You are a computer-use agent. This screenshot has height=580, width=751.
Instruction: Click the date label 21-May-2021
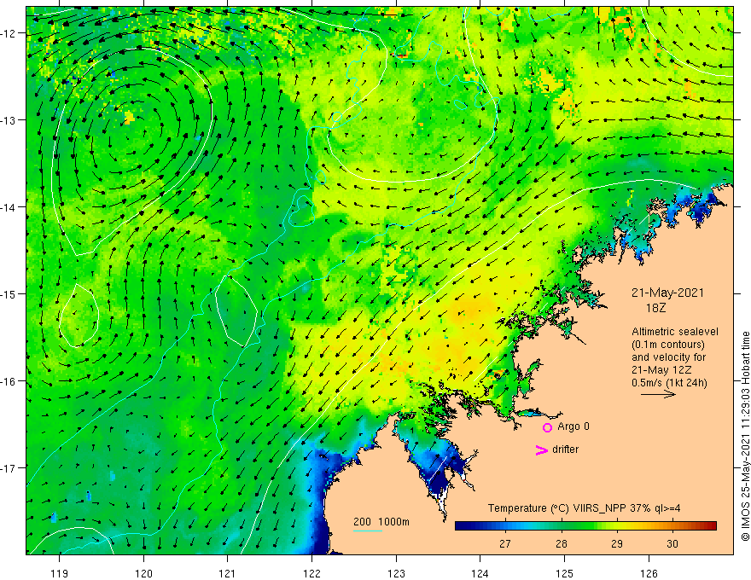pos(667,293)
